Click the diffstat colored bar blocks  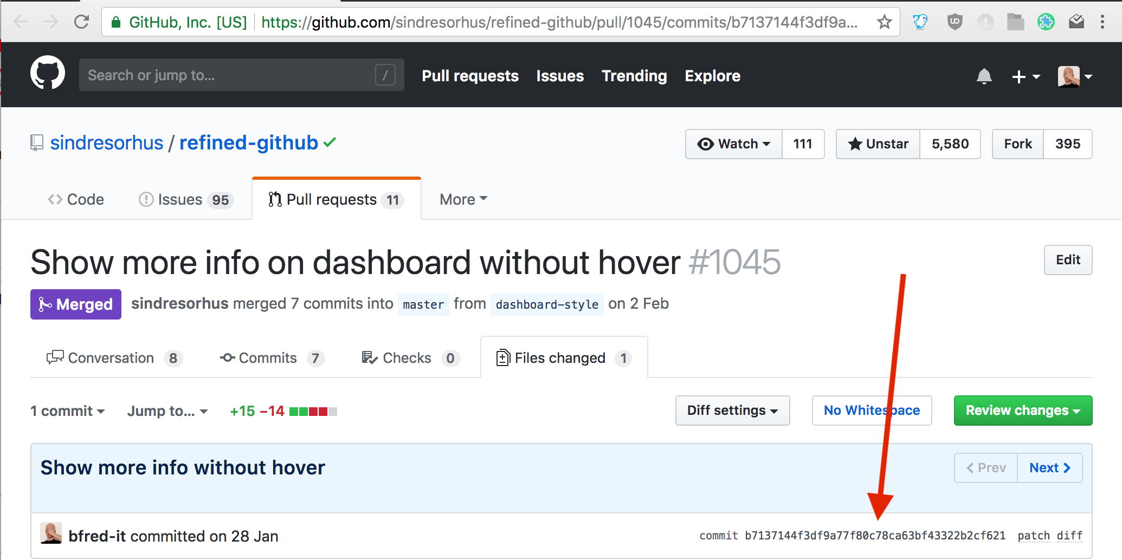313,412
